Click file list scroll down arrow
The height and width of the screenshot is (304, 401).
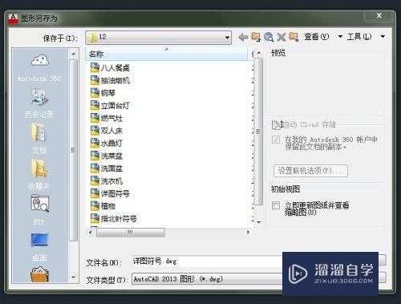coord(258,222)
